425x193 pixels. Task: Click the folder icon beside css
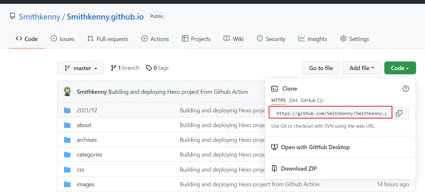coord(67,169)
